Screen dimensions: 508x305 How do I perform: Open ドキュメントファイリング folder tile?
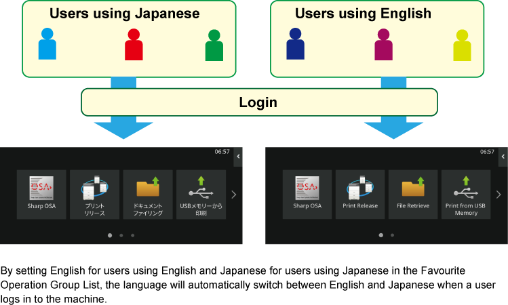pyautogui.click(x=147, y=194)
